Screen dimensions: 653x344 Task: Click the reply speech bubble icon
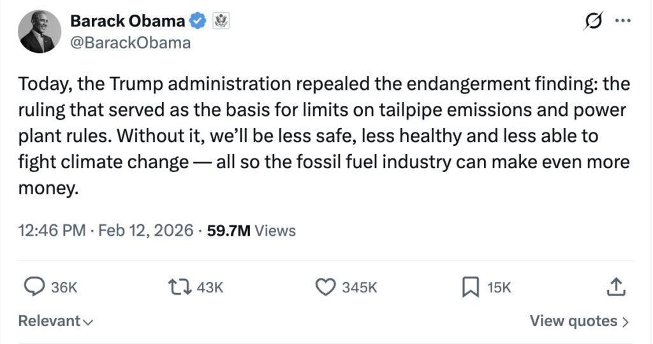pos(33,287)
